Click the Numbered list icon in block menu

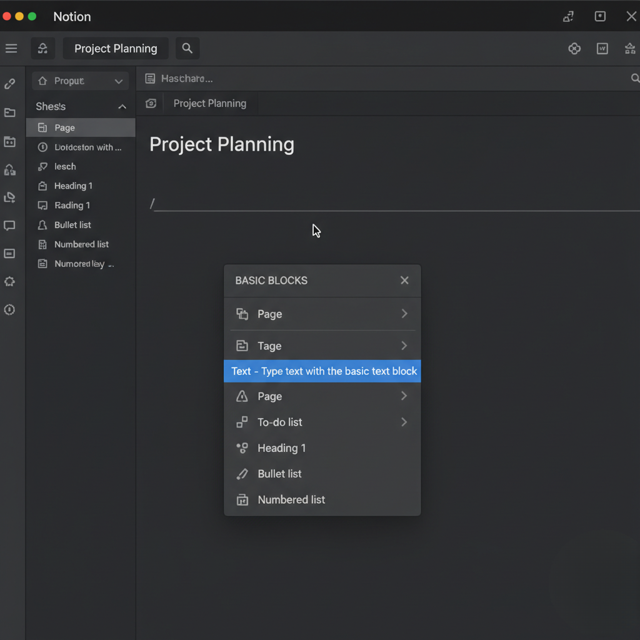coord(242,500)
